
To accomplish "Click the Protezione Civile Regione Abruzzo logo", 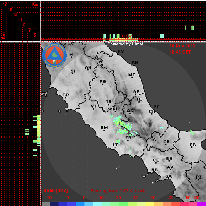I will click(x=54, y=56).
